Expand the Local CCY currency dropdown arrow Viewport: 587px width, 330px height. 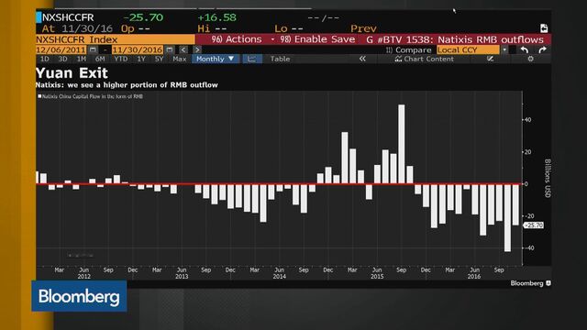[504, 49]
